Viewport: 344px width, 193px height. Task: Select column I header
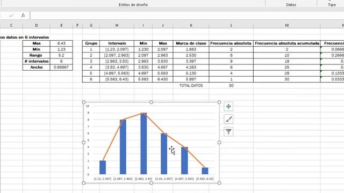(144, 25)
